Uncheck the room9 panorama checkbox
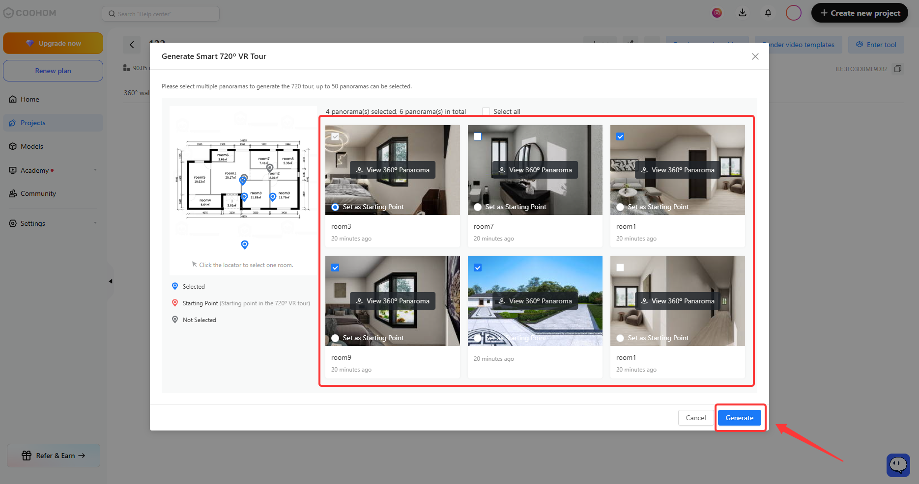This screenshot has width=919, height=484. coord(335,268)
